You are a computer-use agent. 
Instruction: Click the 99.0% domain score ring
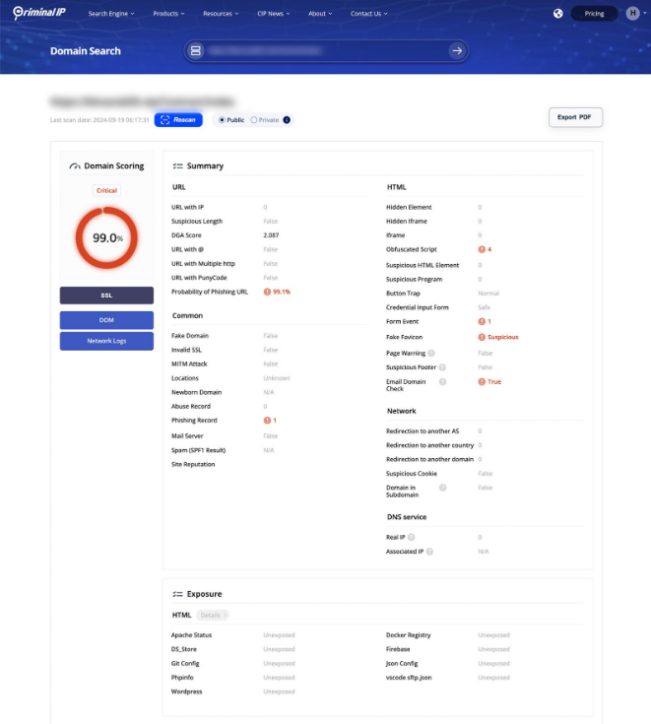point(106,238)
